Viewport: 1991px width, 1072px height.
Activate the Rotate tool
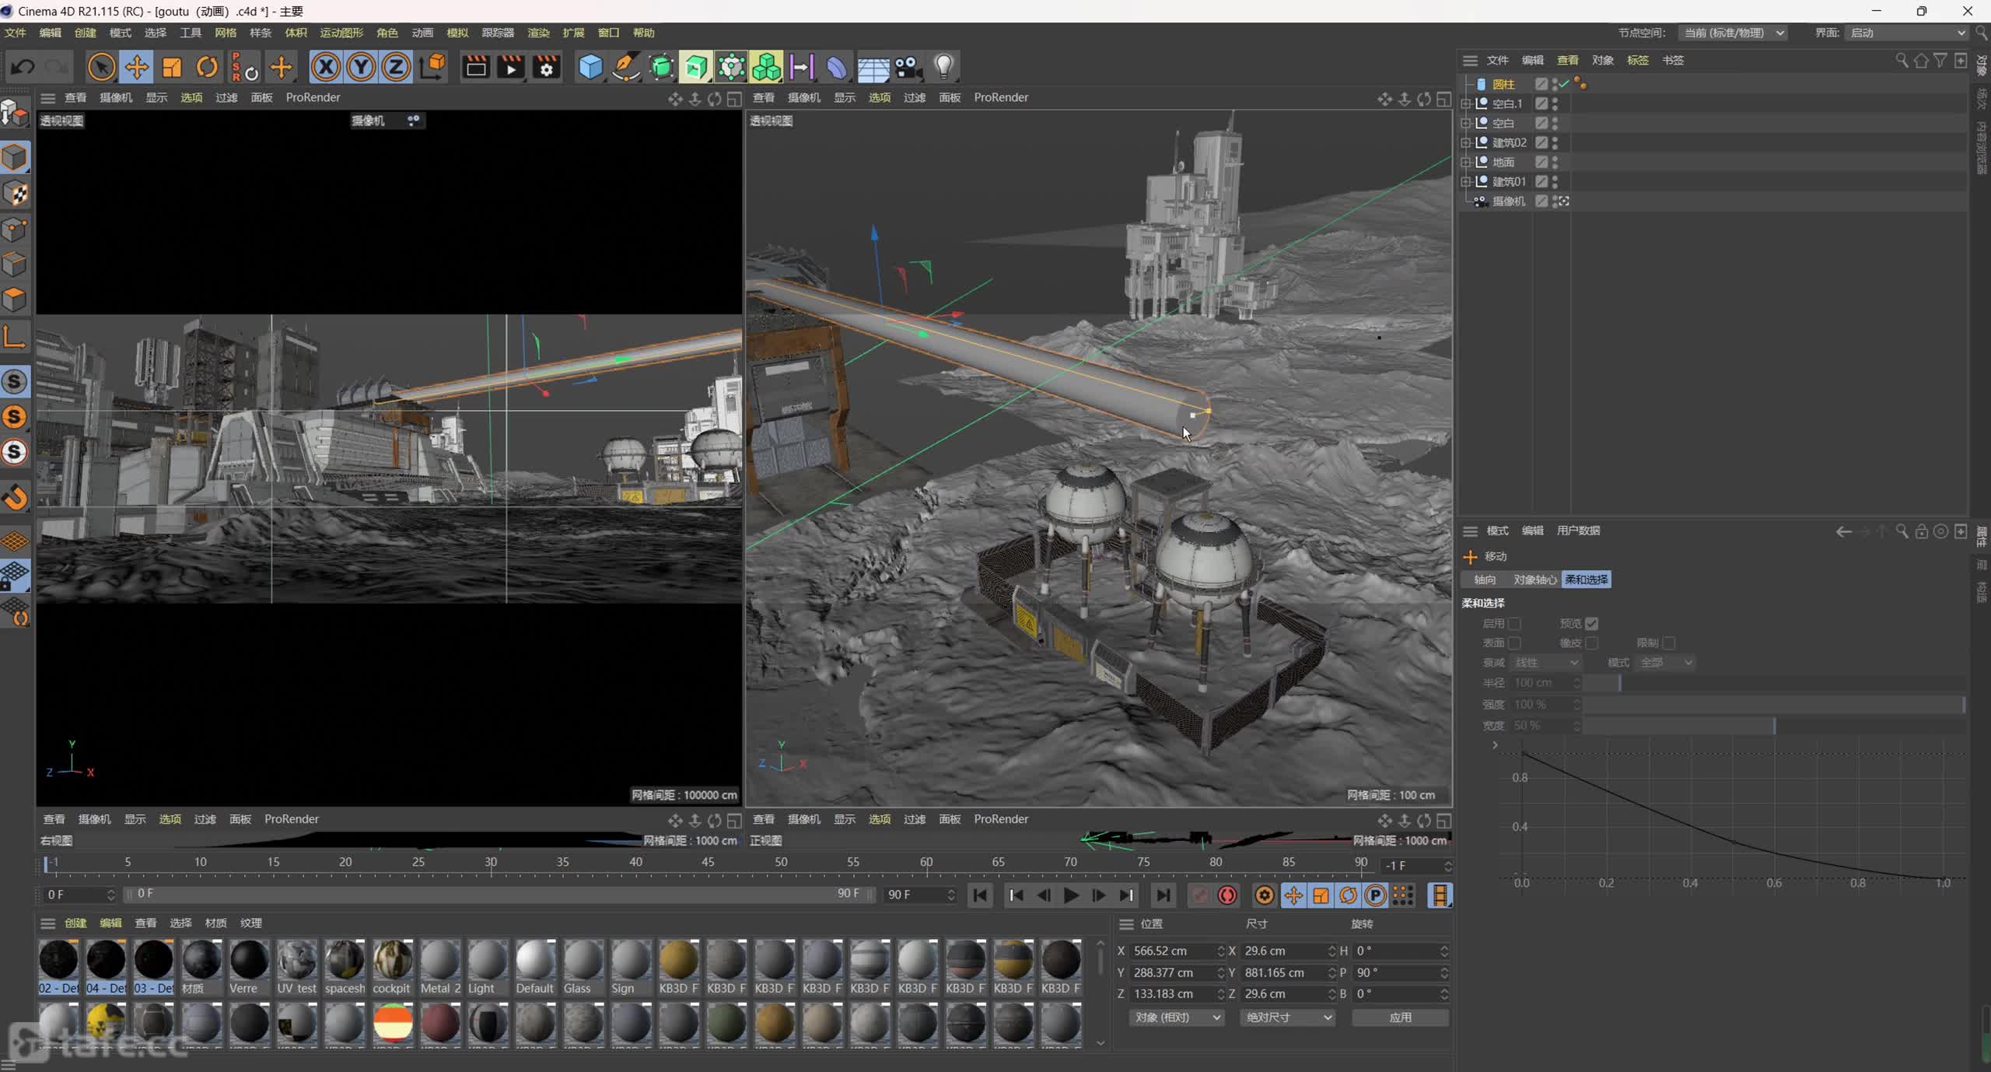(207, 68)
